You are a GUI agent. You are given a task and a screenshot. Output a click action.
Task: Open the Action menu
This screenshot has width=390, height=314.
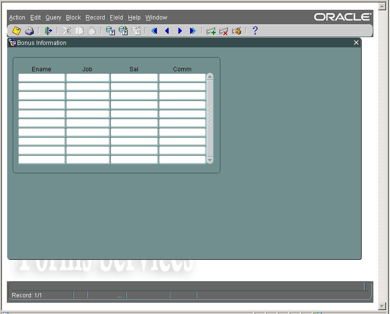17,18
